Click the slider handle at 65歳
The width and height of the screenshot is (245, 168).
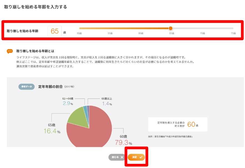tap(170, 28)
